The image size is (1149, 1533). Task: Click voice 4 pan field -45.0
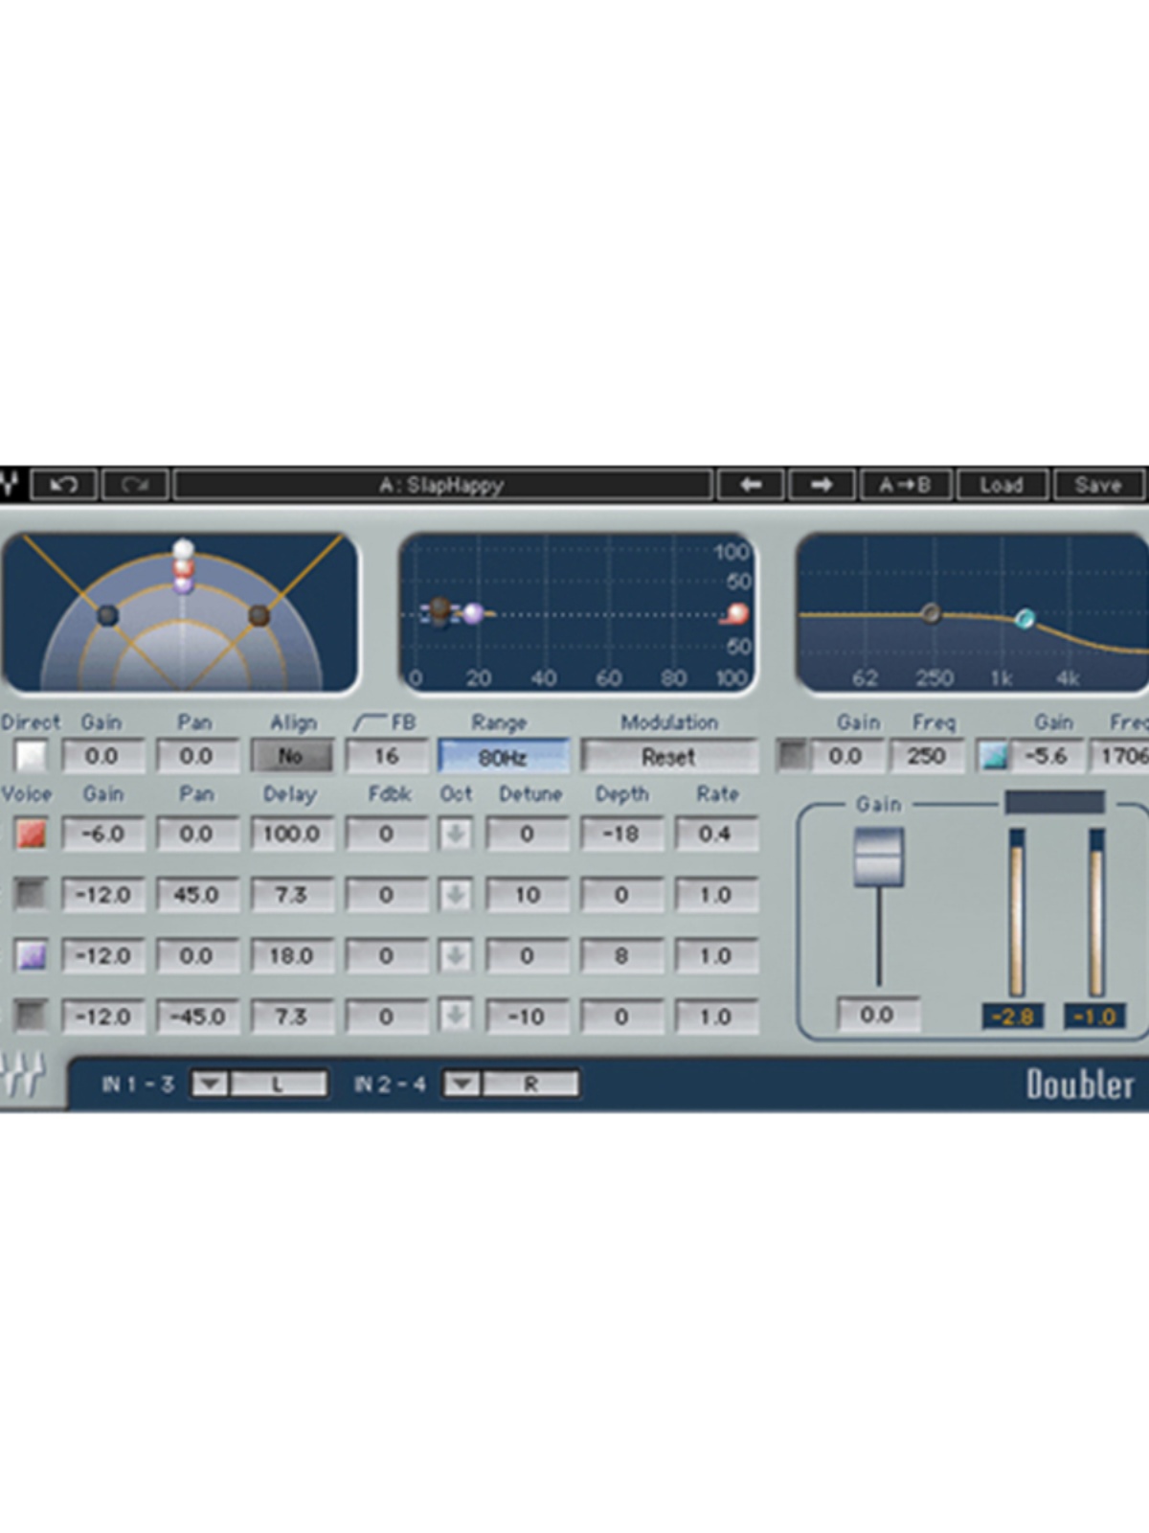196,1017
